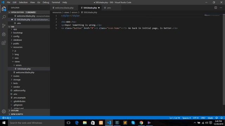Screen dimensions: 225x126
Task: Expand the Outline section
Action: 29,111
